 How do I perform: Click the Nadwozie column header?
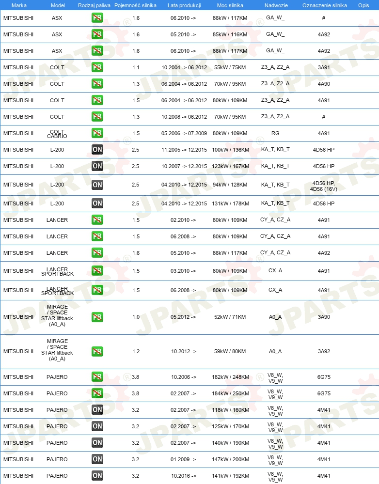click(276, 5)
